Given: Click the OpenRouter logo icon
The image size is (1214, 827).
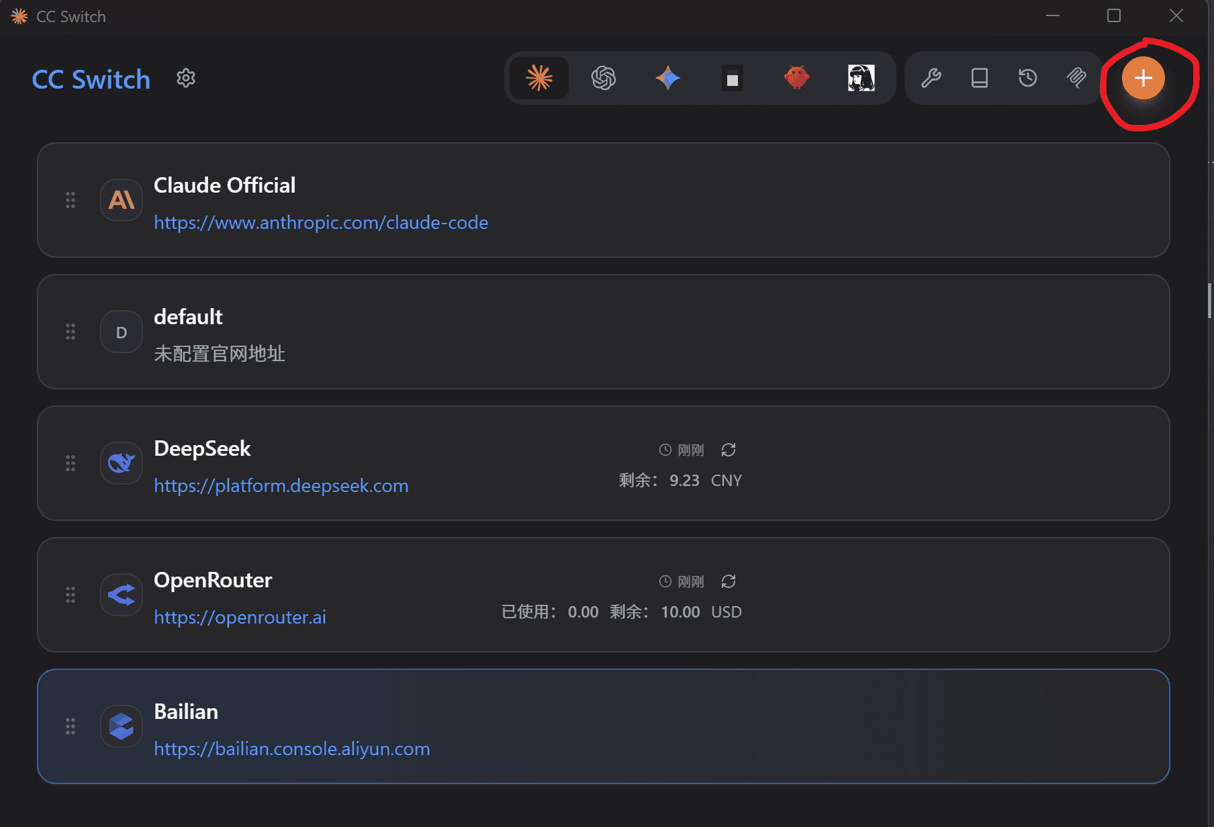Looking at the screenshot, I should 122,595.
